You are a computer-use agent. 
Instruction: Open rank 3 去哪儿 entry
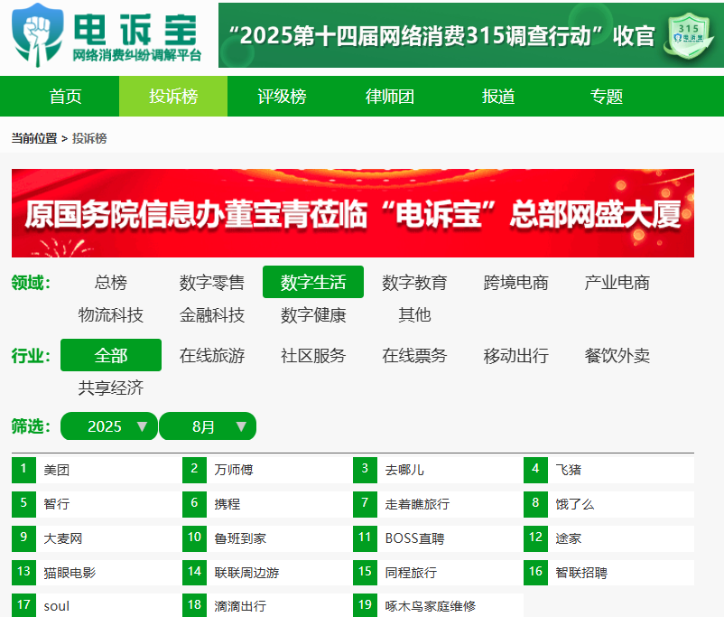(438, 470)
